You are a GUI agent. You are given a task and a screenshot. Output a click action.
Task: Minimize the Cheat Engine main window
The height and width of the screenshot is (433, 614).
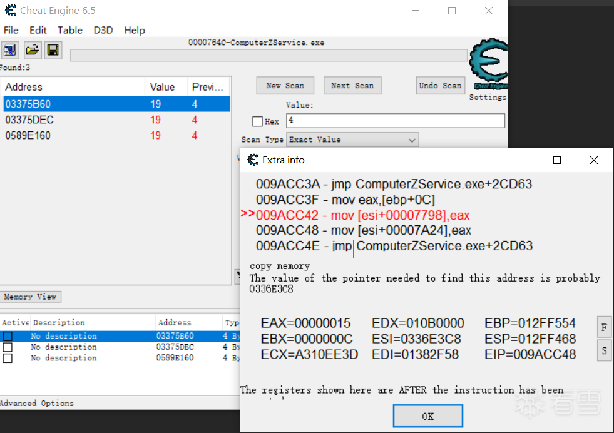[x=416, y=11]
